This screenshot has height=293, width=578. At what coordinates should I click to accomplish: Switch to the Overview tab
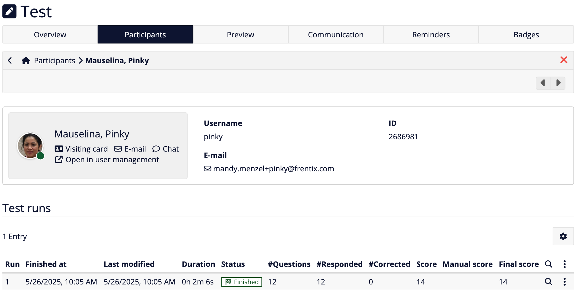click(50, 34)
